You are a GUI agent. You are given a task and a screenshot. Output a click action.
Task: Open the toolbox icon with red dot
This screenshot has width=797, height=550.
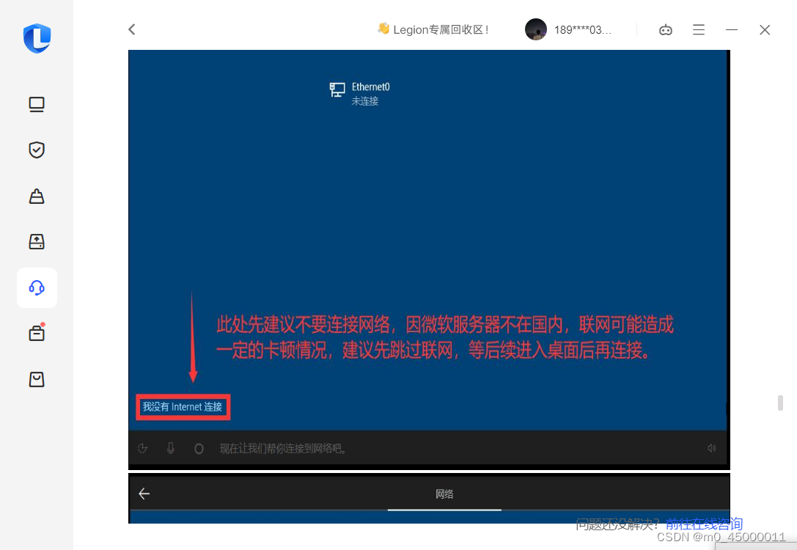pos(37,333)
